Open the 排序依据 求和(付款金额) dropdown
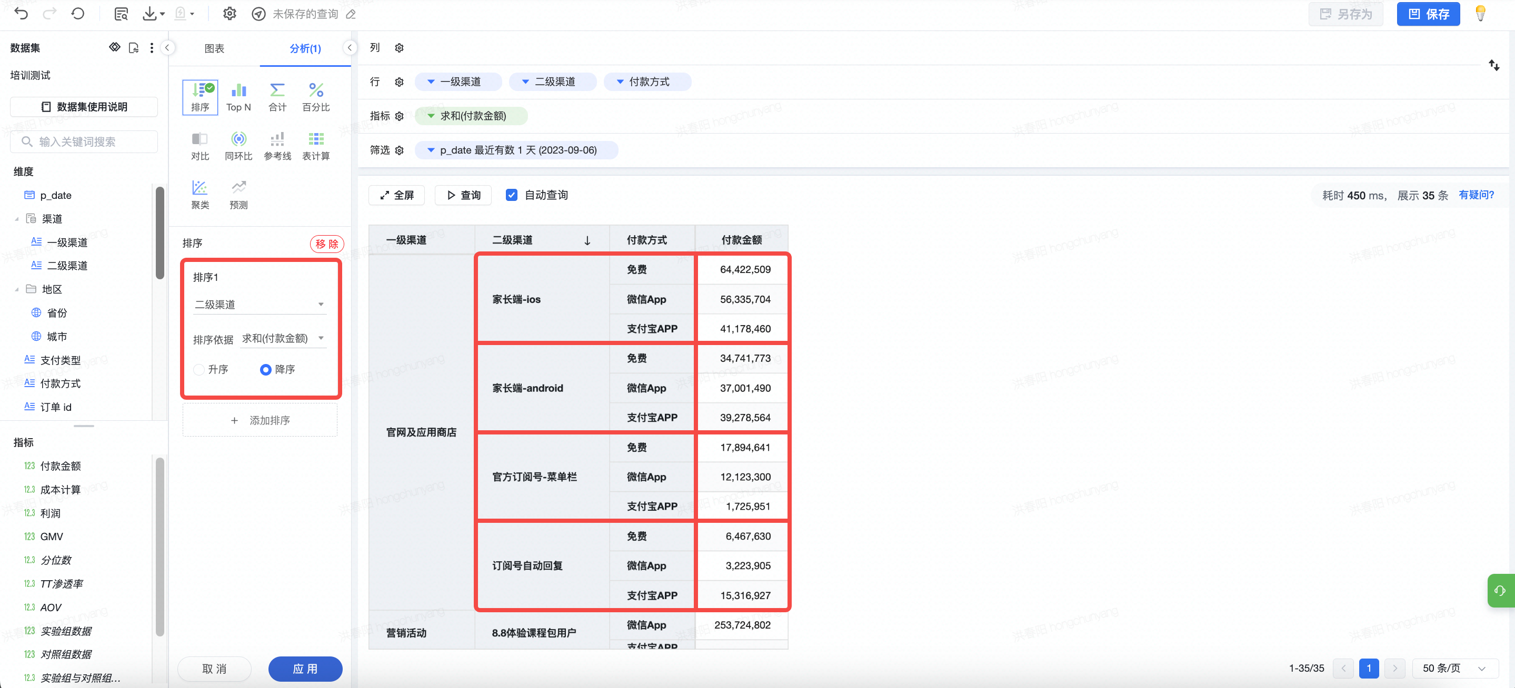 coord(283,338)
